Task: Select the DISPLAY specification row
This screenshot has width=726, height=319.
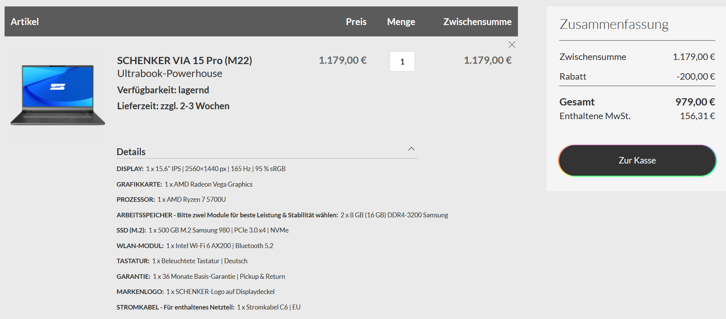Action: [200, 168]
